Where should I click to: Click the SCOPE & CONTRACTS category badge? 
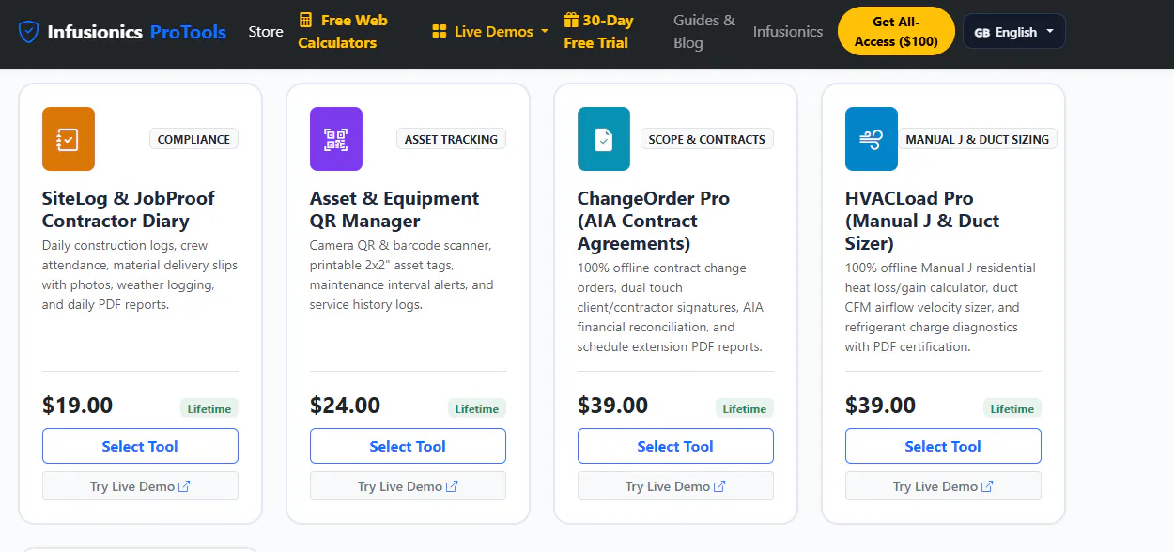[706, 139]
